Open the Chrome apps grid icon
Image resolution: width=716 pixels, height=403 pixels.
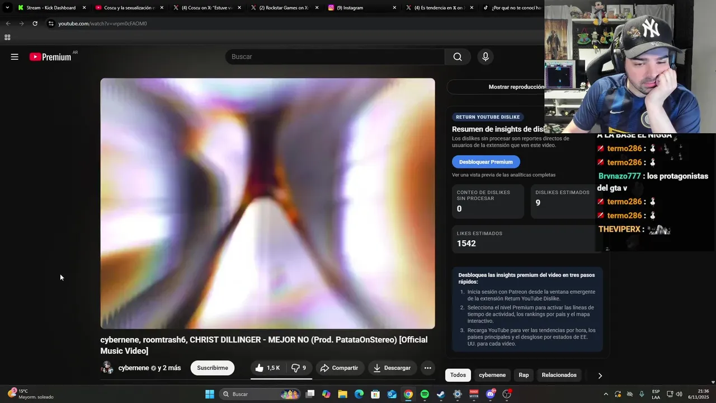[7, 38]
